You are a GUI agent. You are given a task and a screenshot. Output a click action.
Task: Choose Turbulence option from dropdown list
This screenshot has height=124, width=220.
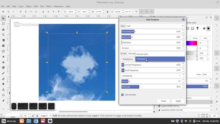[160, 59]
